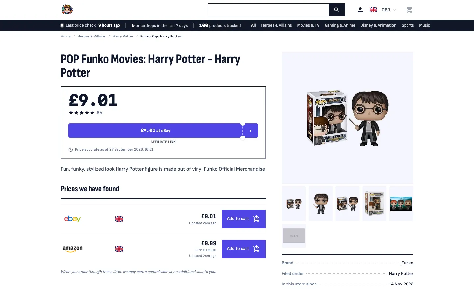Add eBay £9.01 offer to cart
This screenshot has width=474, height=296.
[244, 219]
